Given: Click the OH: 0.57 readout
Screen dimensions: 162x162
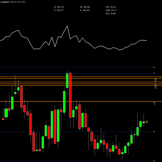Looking at the screenshot, I should (111, 10).
